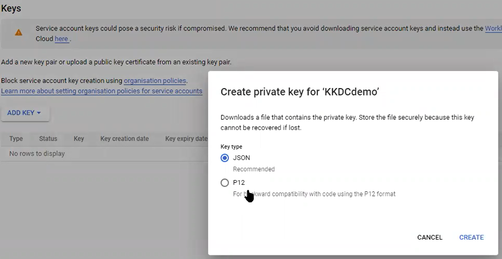
Task: Click the ADD KEY dropdown arrow
Action: click(39, 113)
